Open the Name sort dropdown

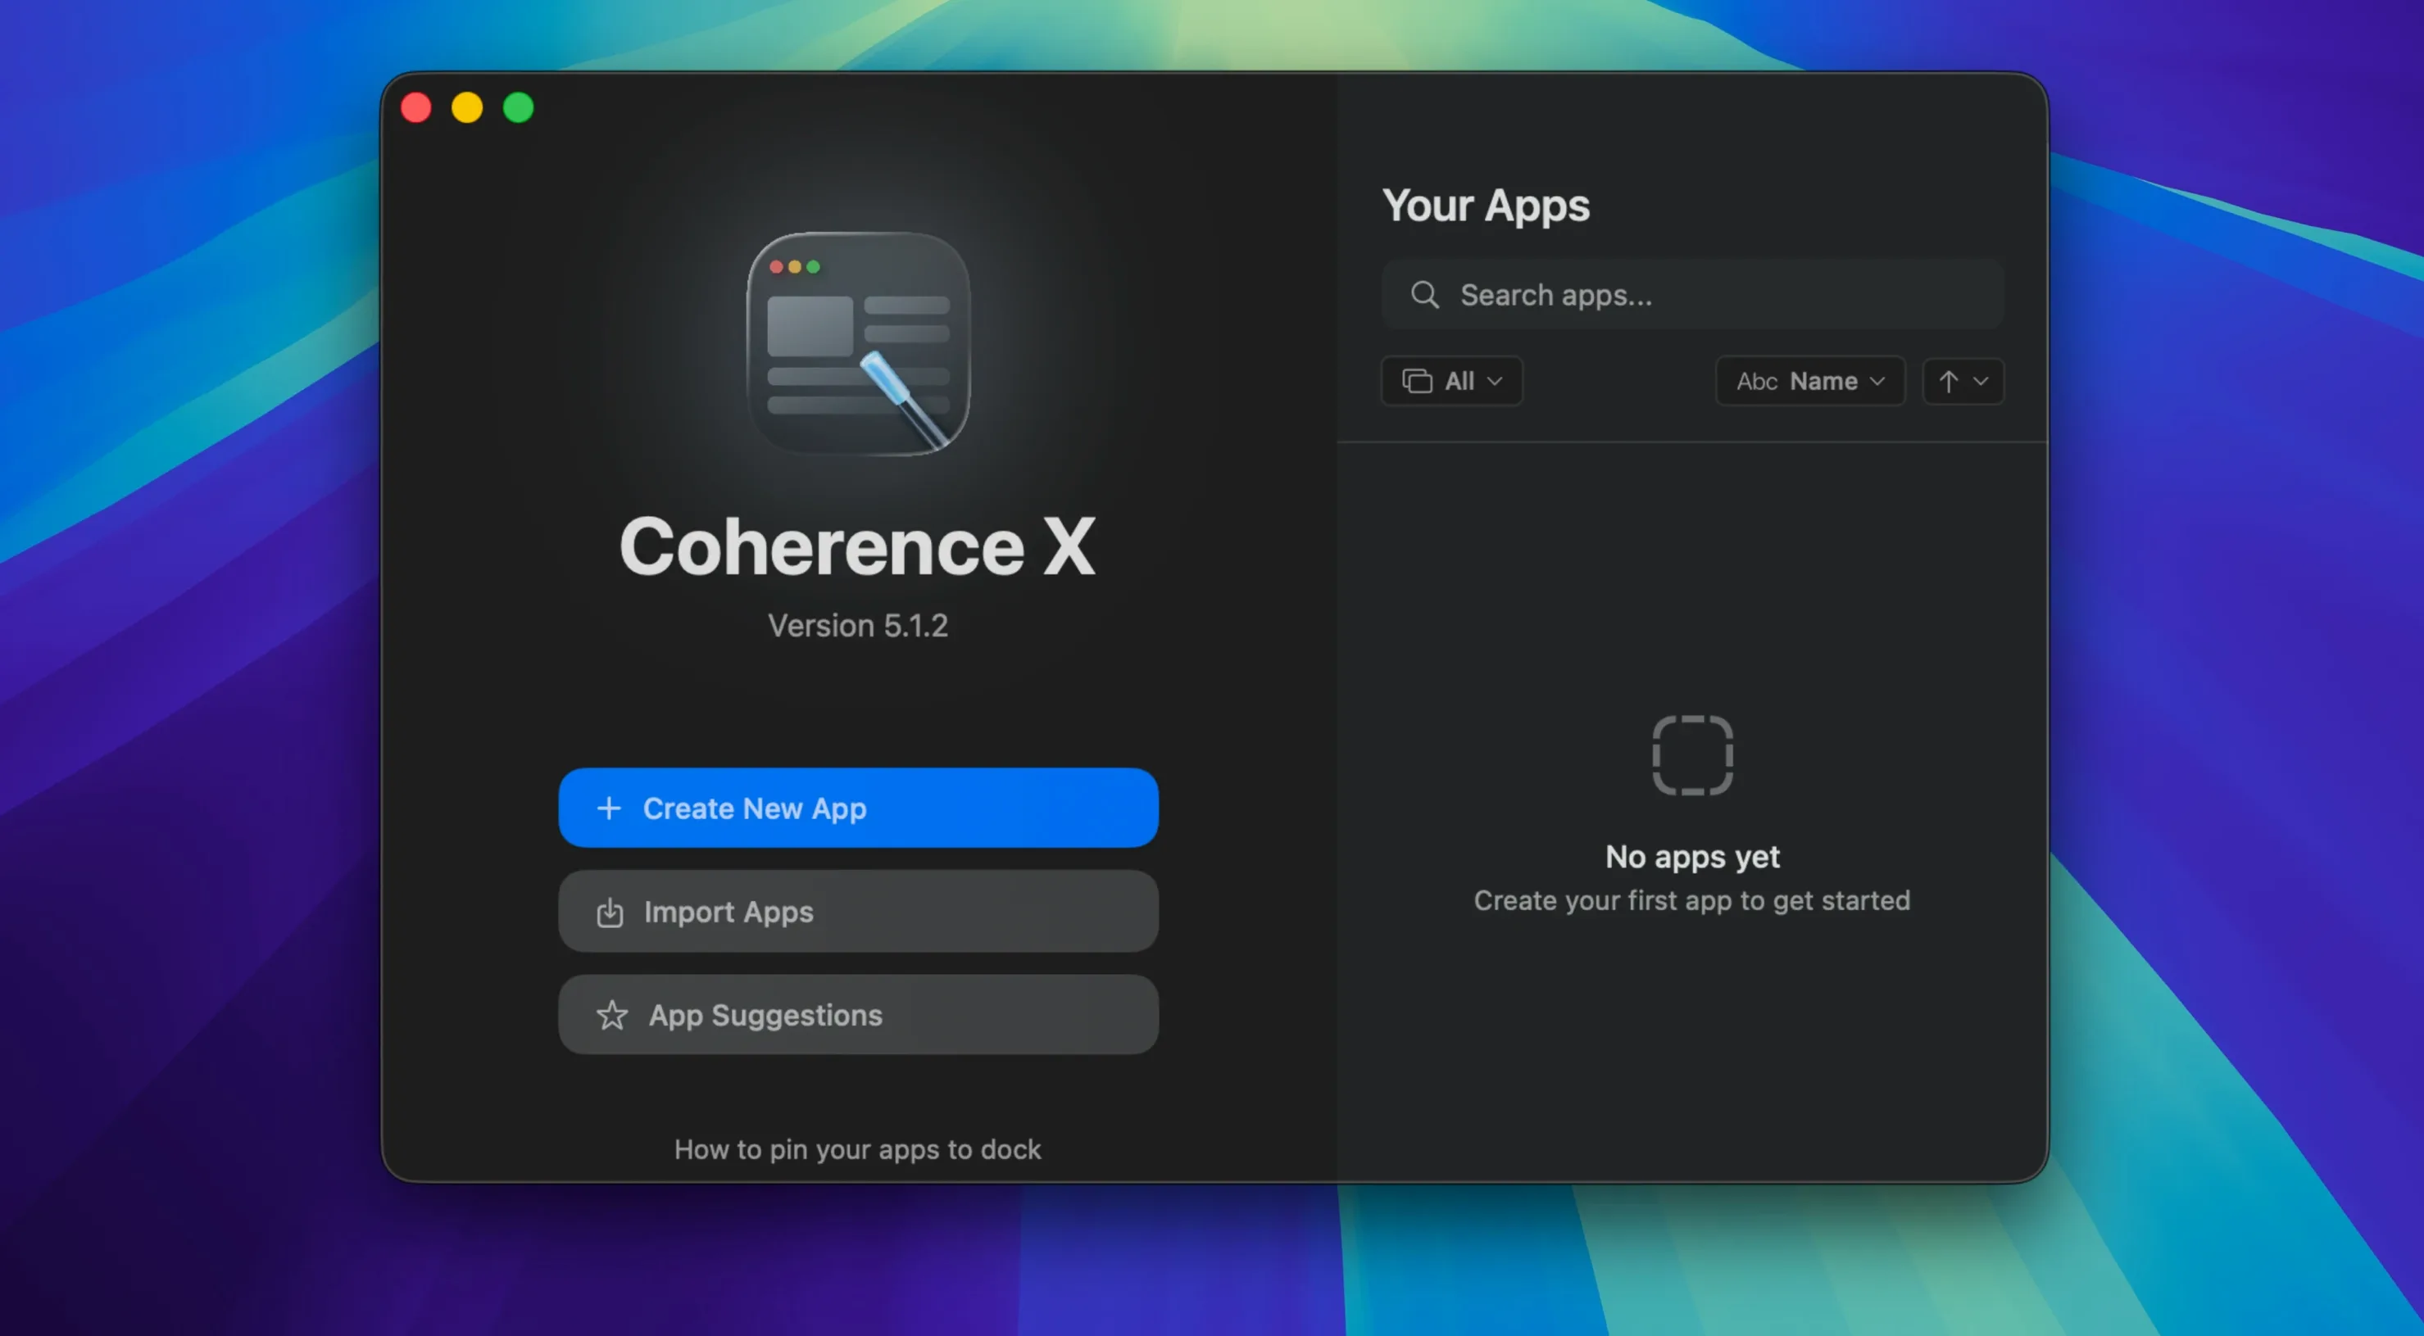[1809, 381]
